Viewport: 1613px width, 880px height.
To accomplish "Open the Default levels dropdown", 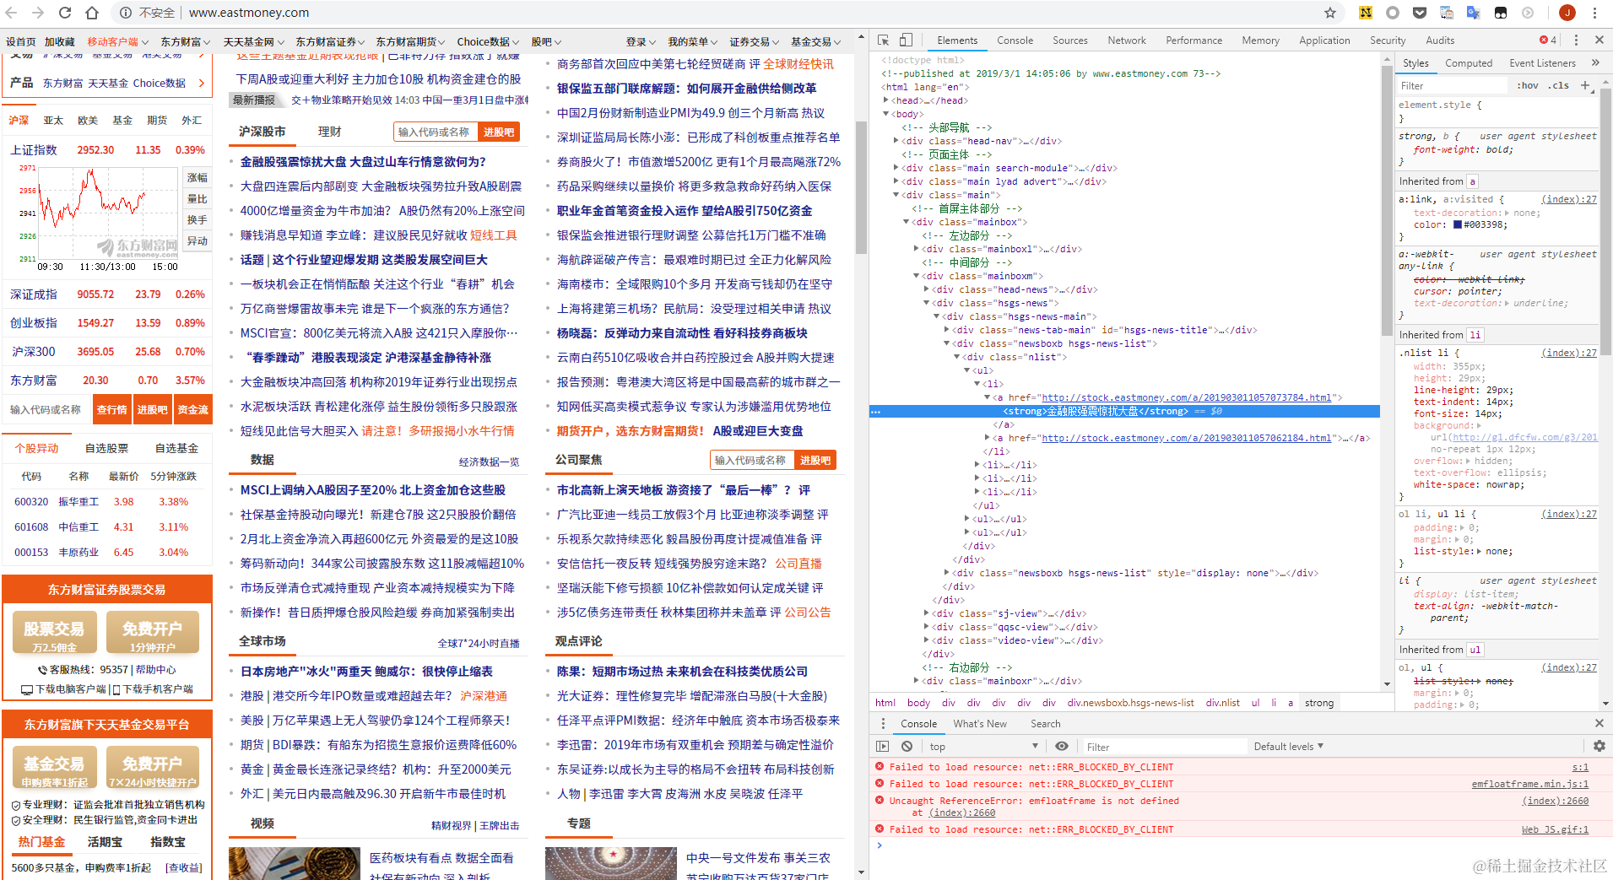I will [x=1289, y=747].
